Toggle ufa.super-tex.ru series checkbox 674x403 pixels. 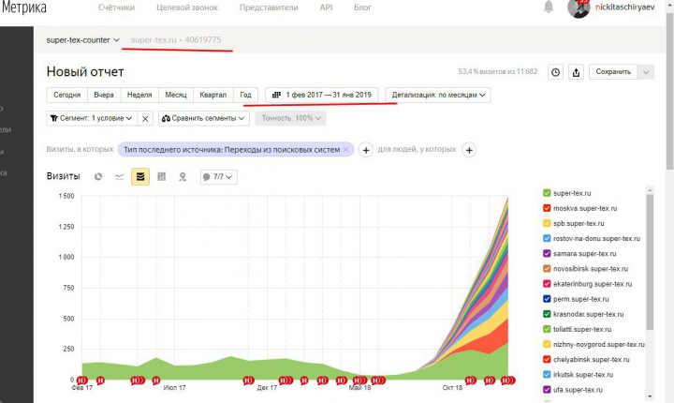point(547,389)
